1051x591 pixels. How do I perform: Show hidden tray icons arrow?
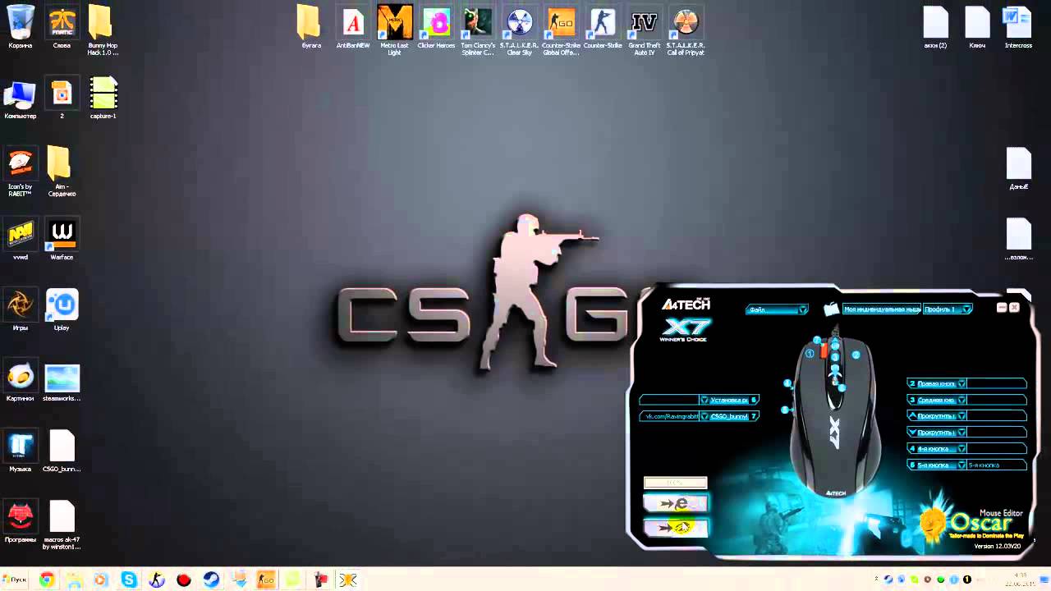pos(875,580)
